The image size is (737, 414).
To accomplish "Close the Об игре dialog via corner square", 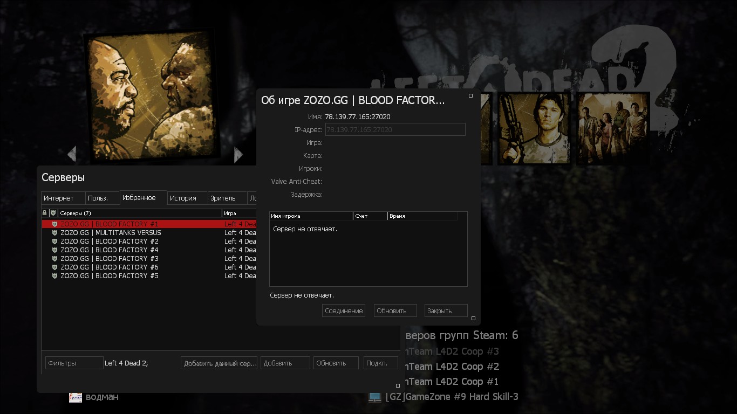I will 470,95.
